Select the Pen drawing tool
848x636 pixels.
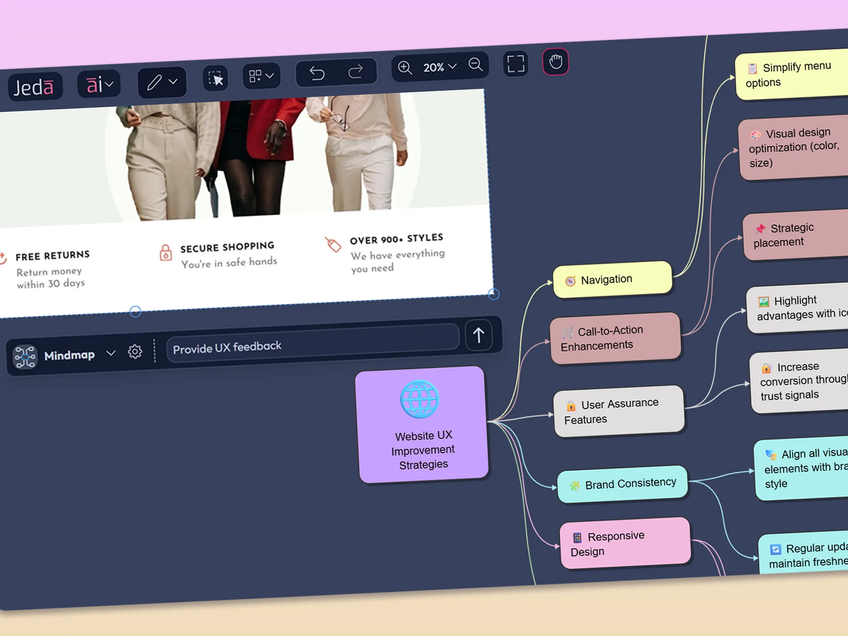click(155, 82)
